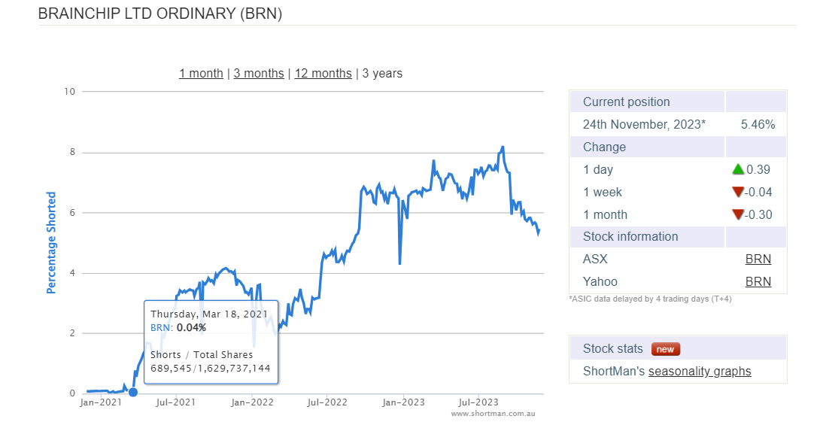This screenshot has height=425, width=826.
Task: Click the www.shortman.com.au chart credit
Action: 494,414
